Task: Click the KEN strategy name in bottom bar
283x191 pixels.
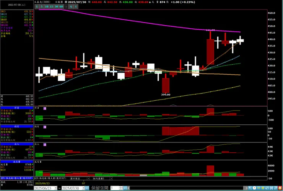Action: 50,178
